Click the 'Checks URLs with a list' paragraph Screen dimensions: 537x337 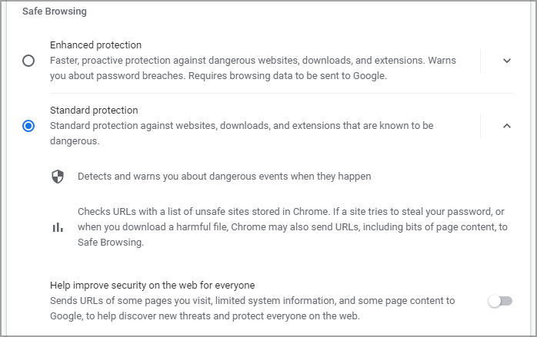click(292, 227)
